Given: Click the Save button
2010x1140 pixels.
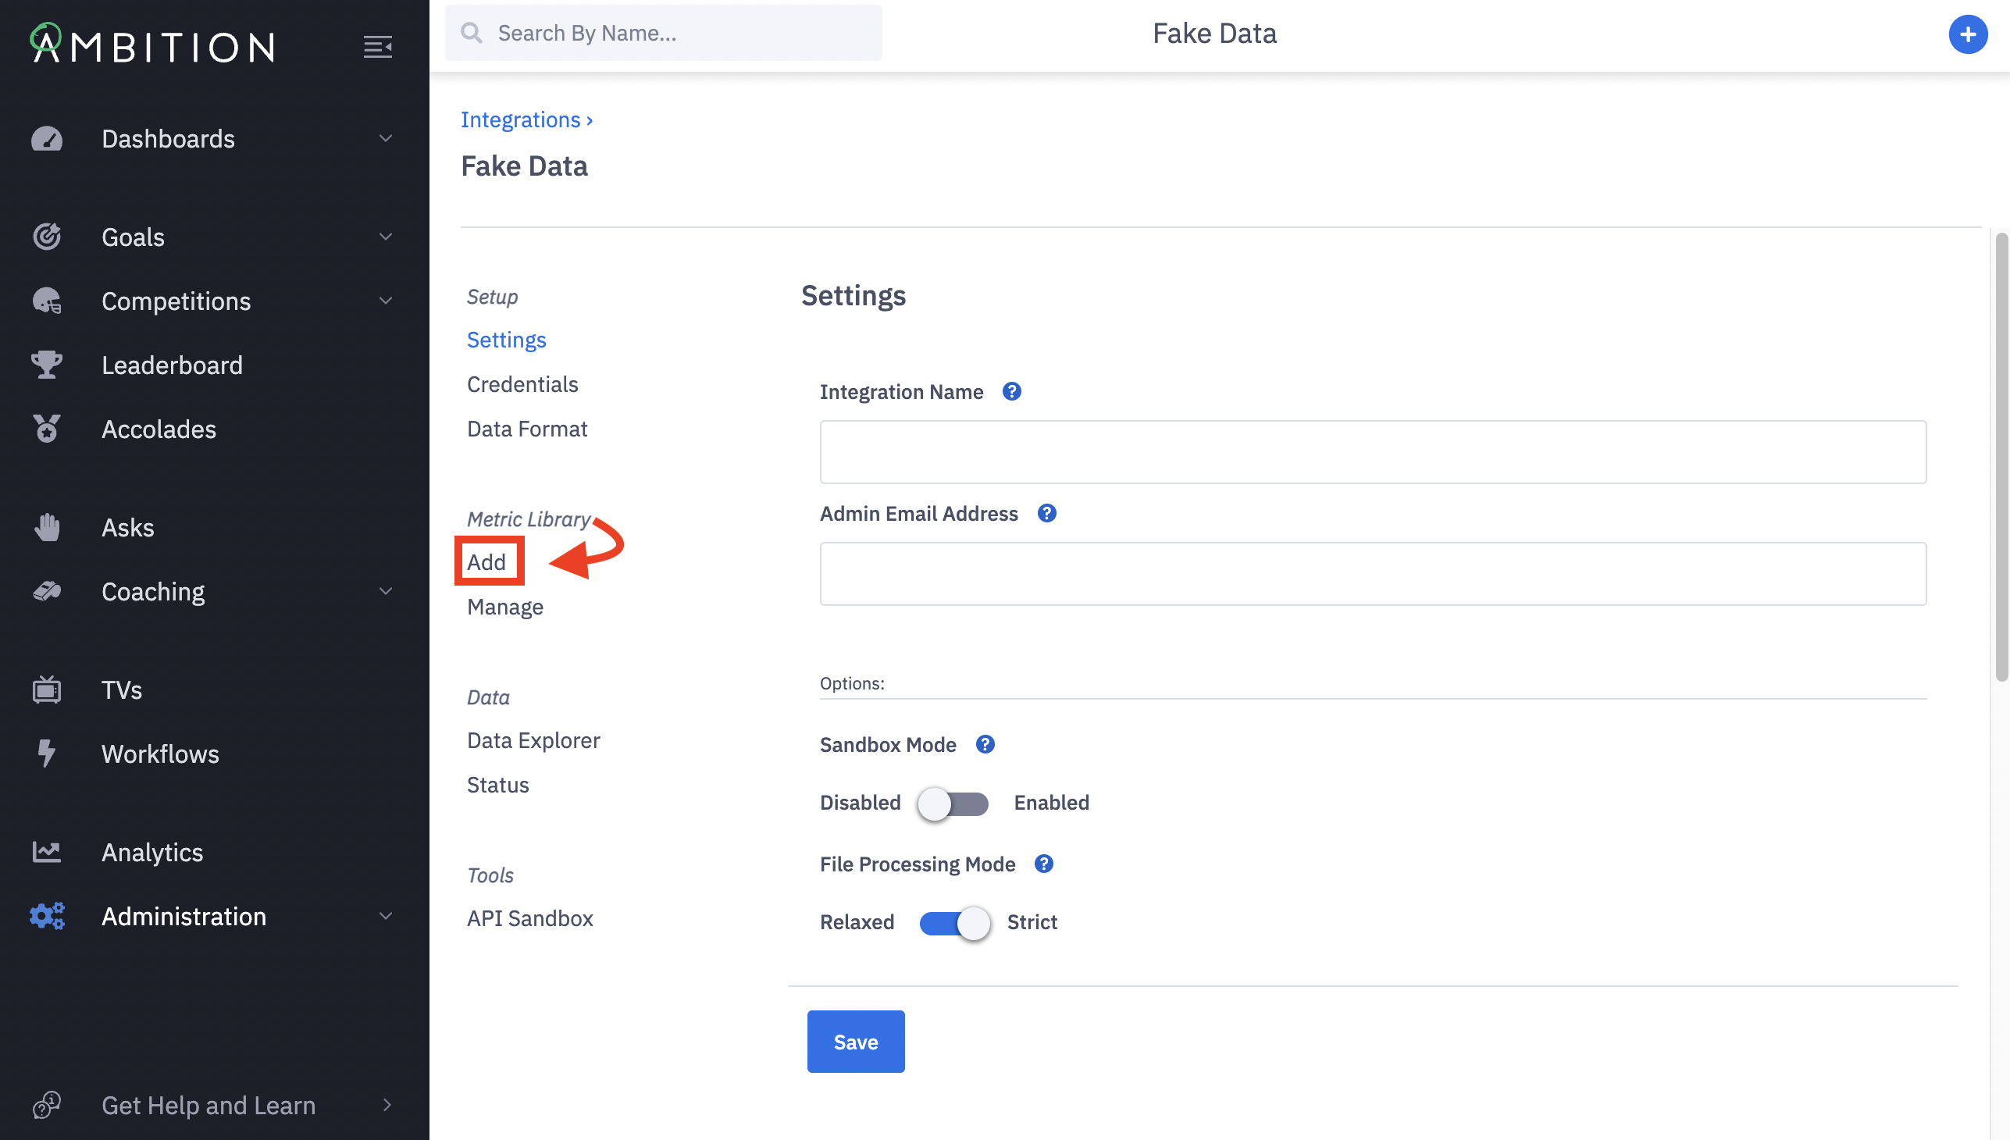Looking at the screenshot, I should click(855, 1042).
